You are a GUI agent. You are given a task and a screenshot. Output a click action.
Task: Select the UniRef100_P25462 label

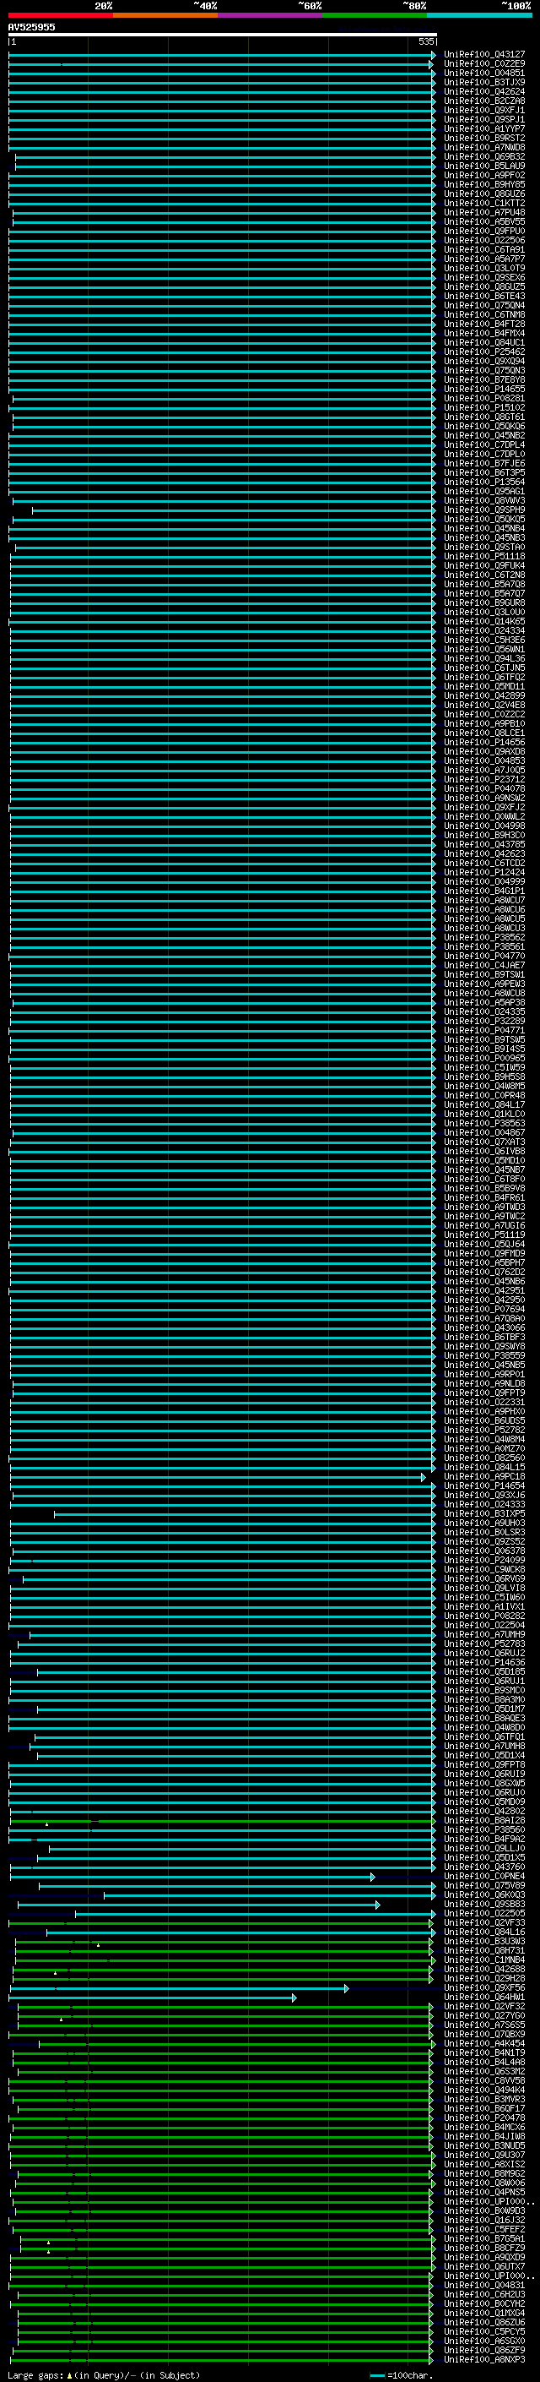[484, 352]
